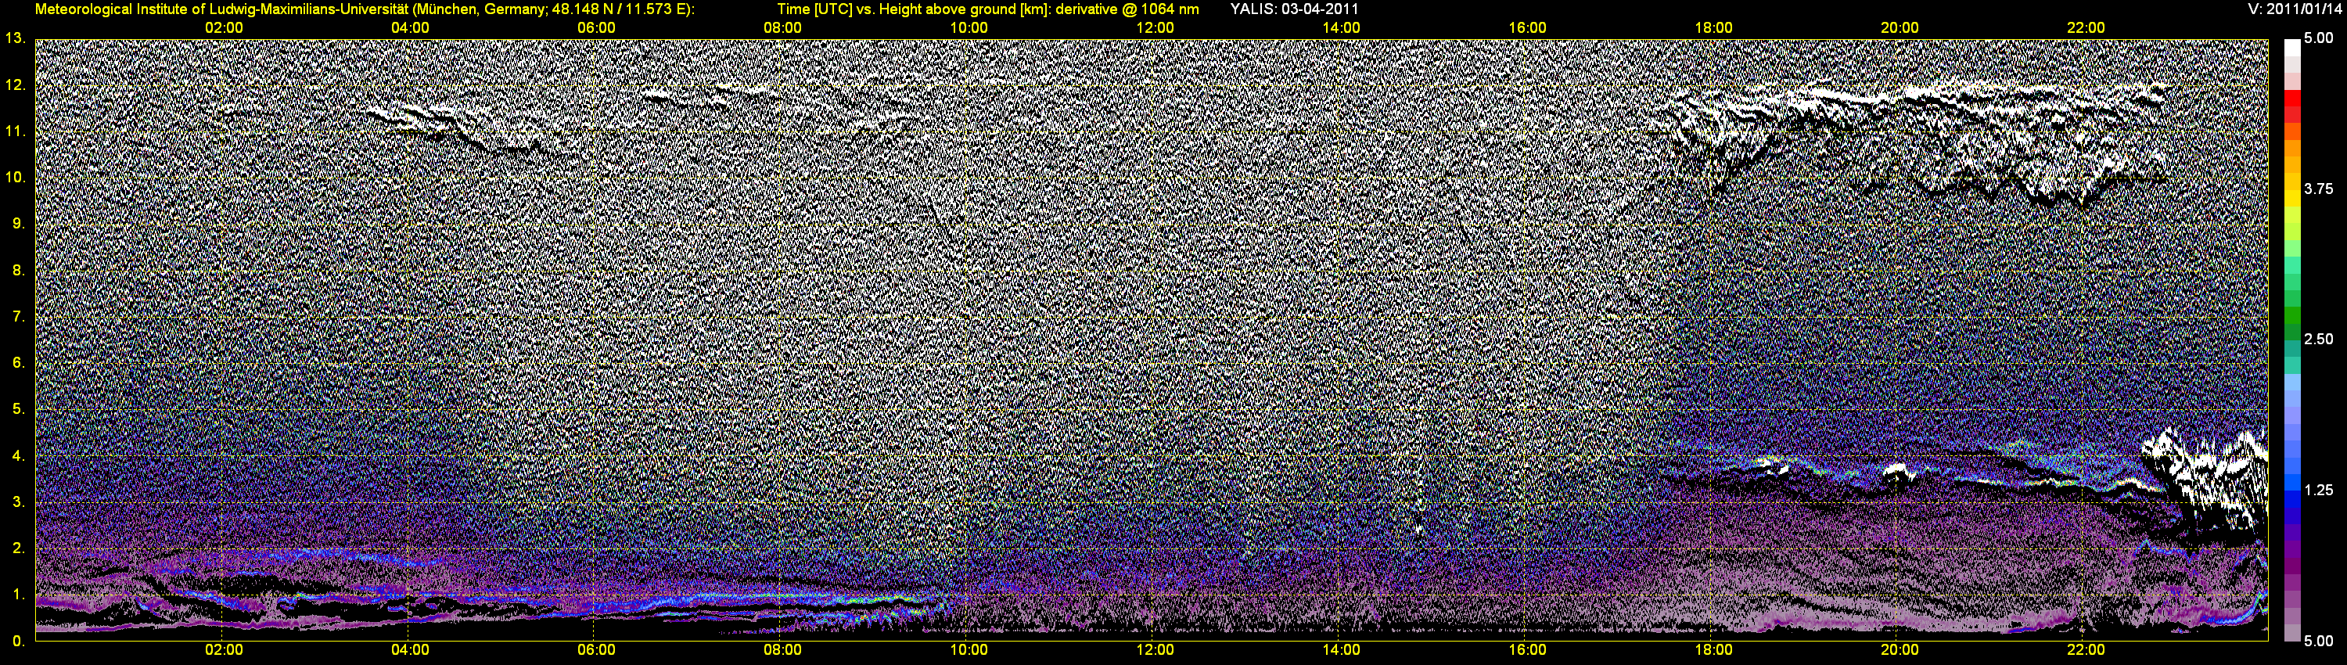Select the 3.75 color scale label

pyautogui.click(x=2319, y=189)
